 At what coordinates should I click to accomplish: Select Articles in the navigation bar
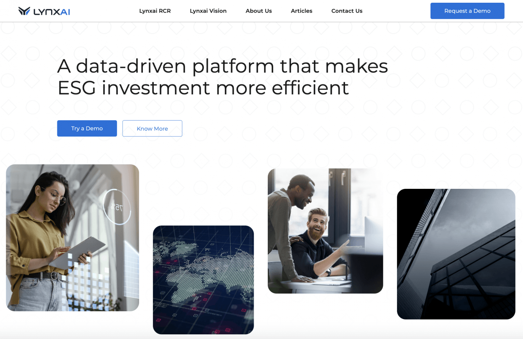coord(302,11)
